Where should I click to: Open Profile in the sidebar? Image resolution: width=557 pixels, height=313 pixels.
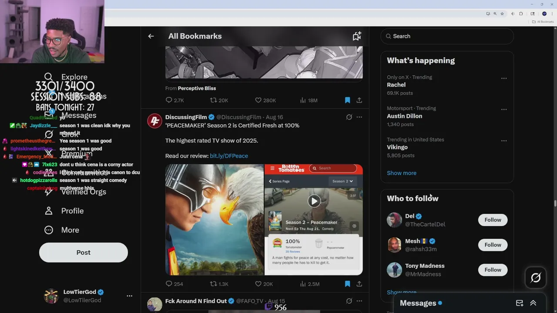click(64, 211)
